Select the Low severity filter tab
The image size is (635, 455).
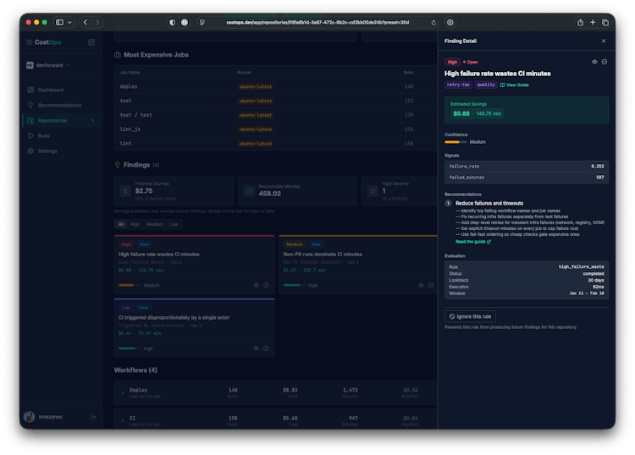coord(174,224)
